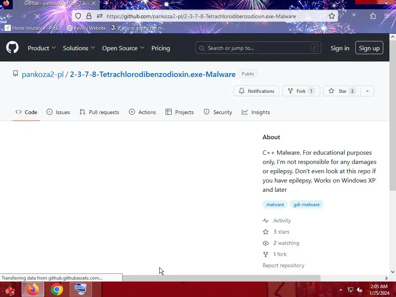
Task: Bookmark this page with the star icon
Action: pyautogui.click(x=331, y=16)
